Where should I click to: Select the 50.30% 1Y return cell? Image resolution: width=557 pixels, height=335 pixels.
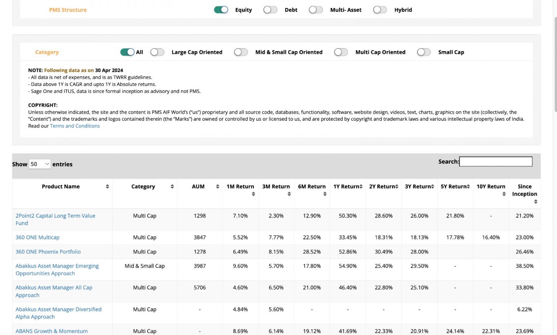348,216
